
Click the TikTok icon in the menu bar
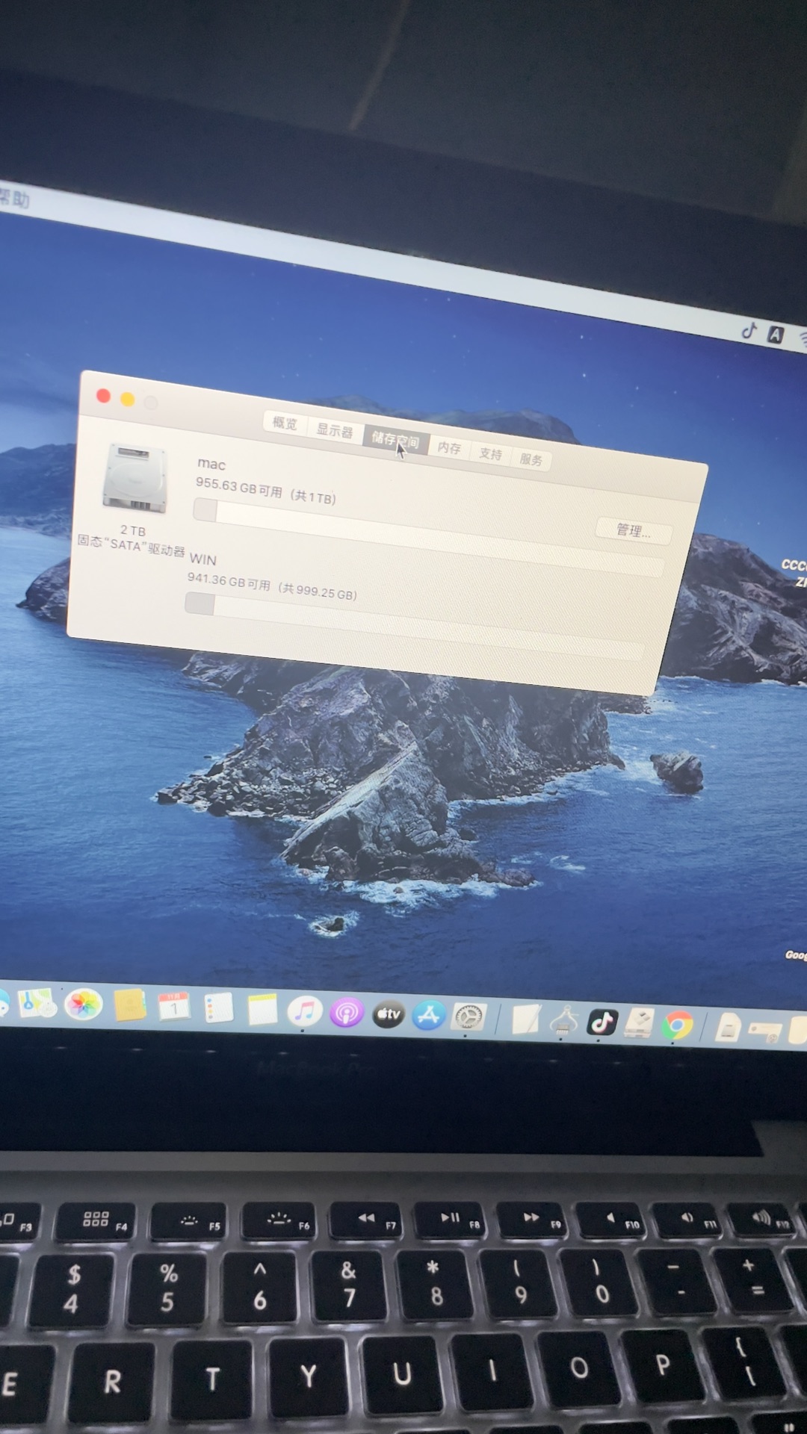749,331
